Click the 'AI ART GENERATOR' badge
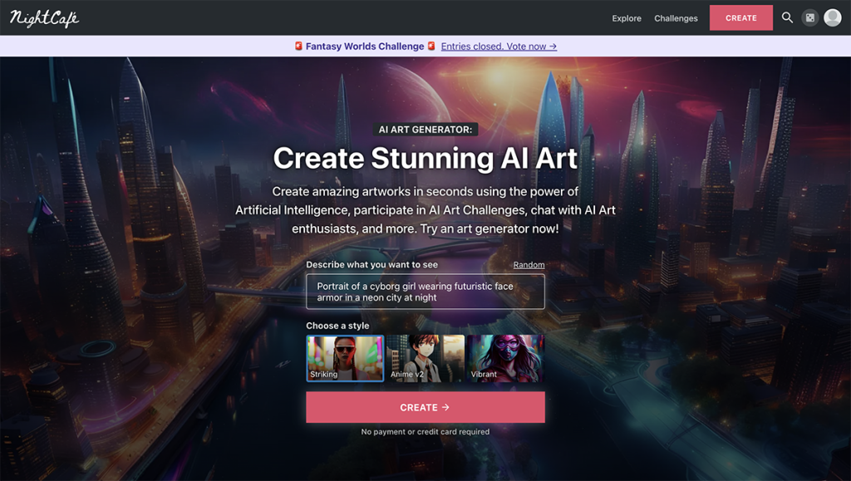Image resolution: width=851 pixels, height=481 pixels. pyautogui.click(x=425, y=129)
